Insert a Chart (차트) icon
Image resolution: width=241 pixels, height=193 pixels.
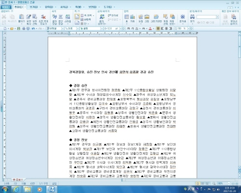coord(133,17)
